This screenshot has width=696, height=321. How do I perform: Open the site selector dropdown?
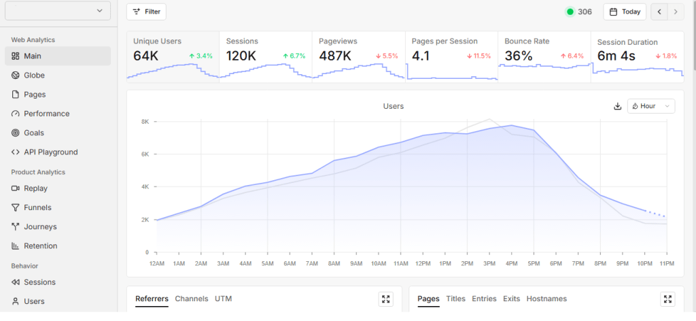[x=58, y=11]
